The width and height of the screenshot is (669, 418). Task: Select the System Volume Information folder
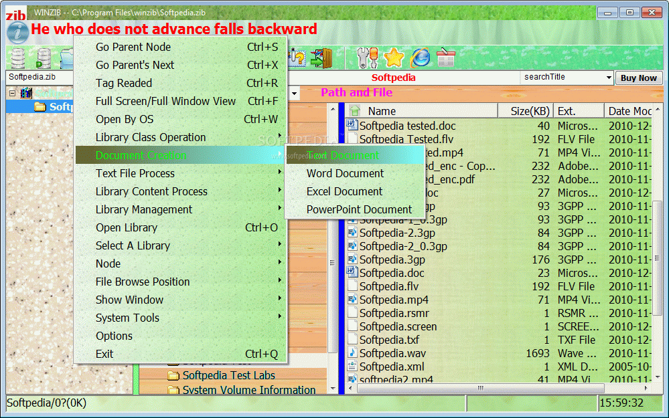point(249,390)
